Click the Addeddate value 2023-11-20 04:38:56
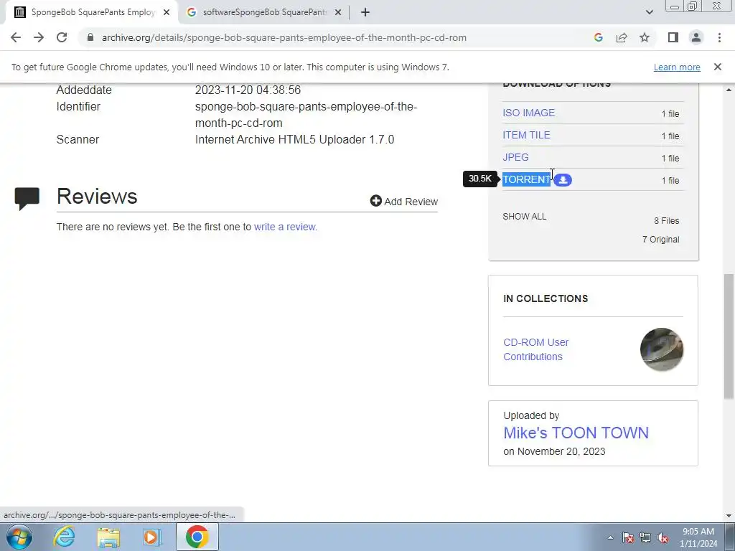The height and width of the screenshot is (551, 735). [x=248, y=90]
